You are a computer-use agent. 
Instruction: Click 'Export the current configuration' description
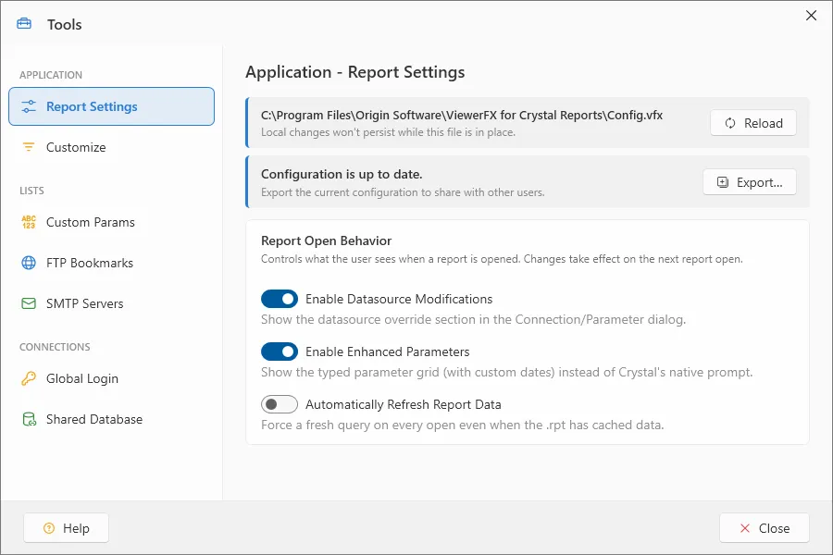tap(403, 192)
